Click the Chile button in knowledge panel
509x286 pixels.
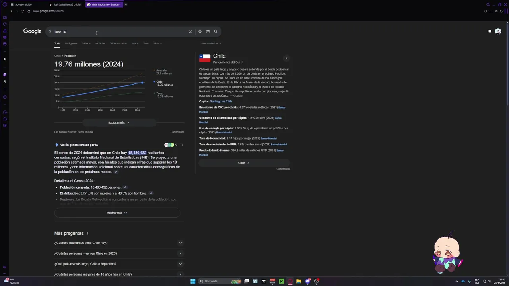(x=244, y=163)
